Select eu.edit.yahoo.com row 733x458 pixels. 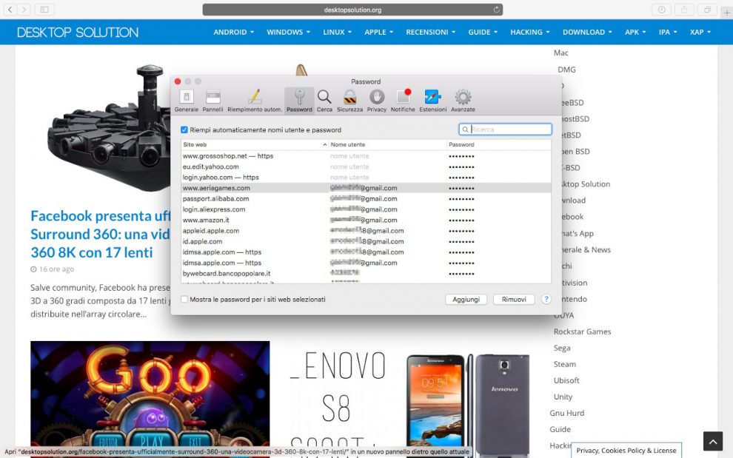(366, 166)
